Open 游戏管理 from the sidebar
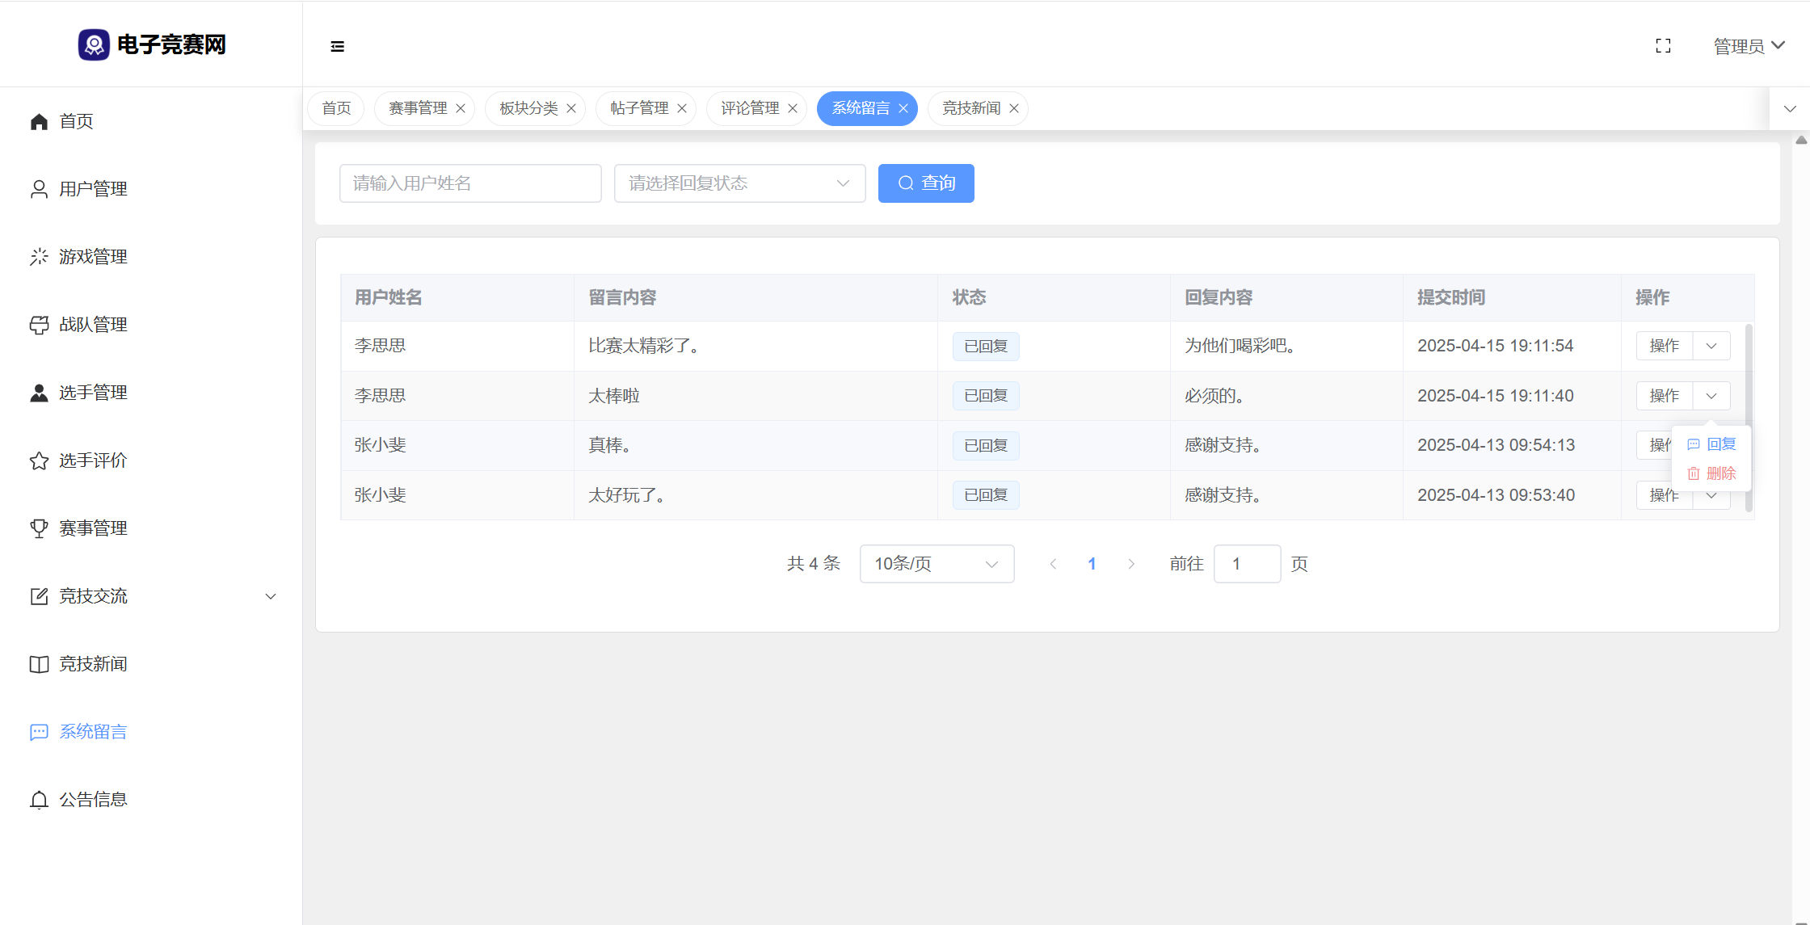This screenshot has height=925, width=1810. point(93,257)
